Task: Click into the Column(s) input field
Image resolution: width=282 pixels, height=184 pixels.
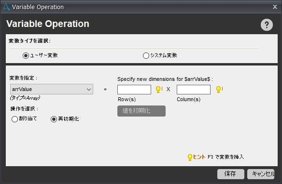Action: [x=194, y=90]
